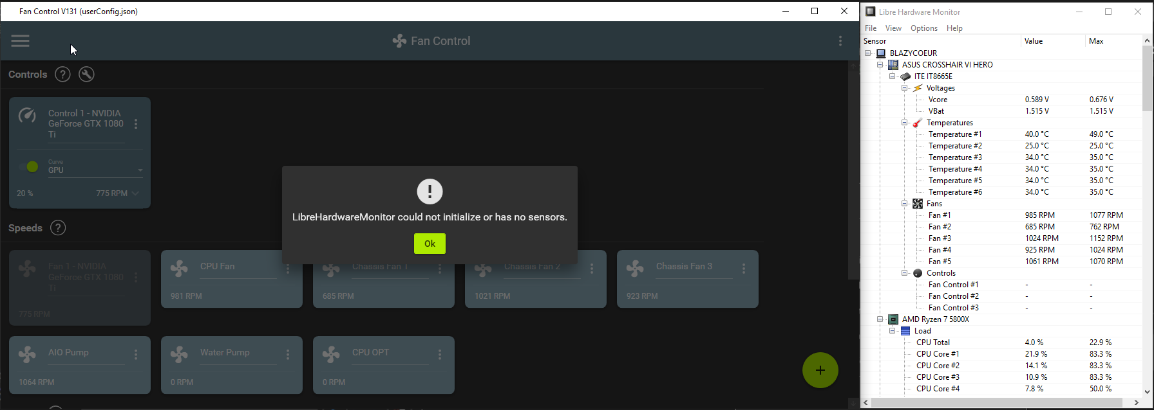
Task: Click the 981 RPM value on CPU Fan card
Action: point(186,296)
